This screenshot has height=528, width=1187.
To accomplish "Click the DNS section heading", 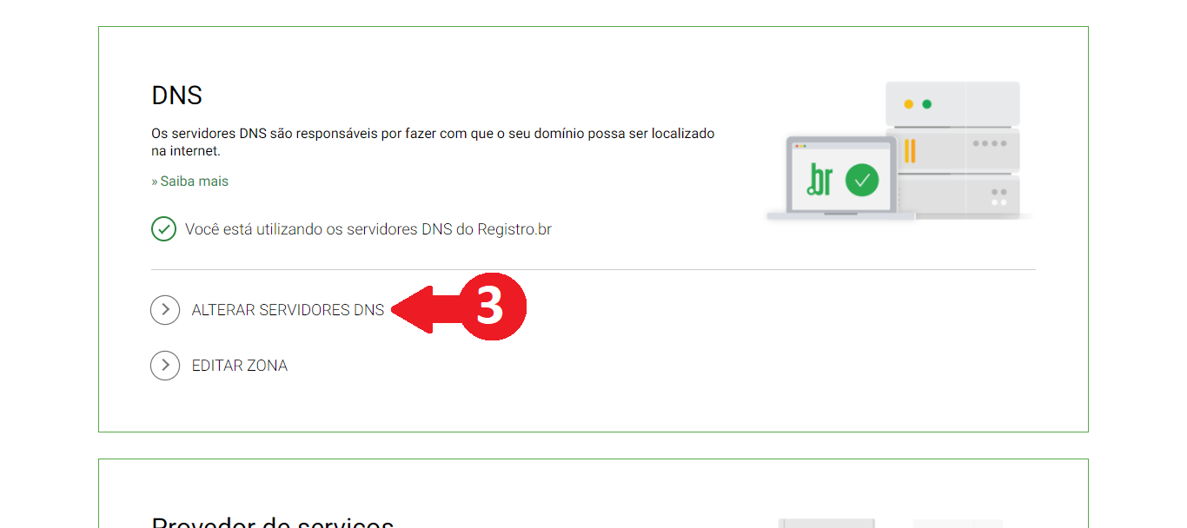I will [x=176, y=96].
